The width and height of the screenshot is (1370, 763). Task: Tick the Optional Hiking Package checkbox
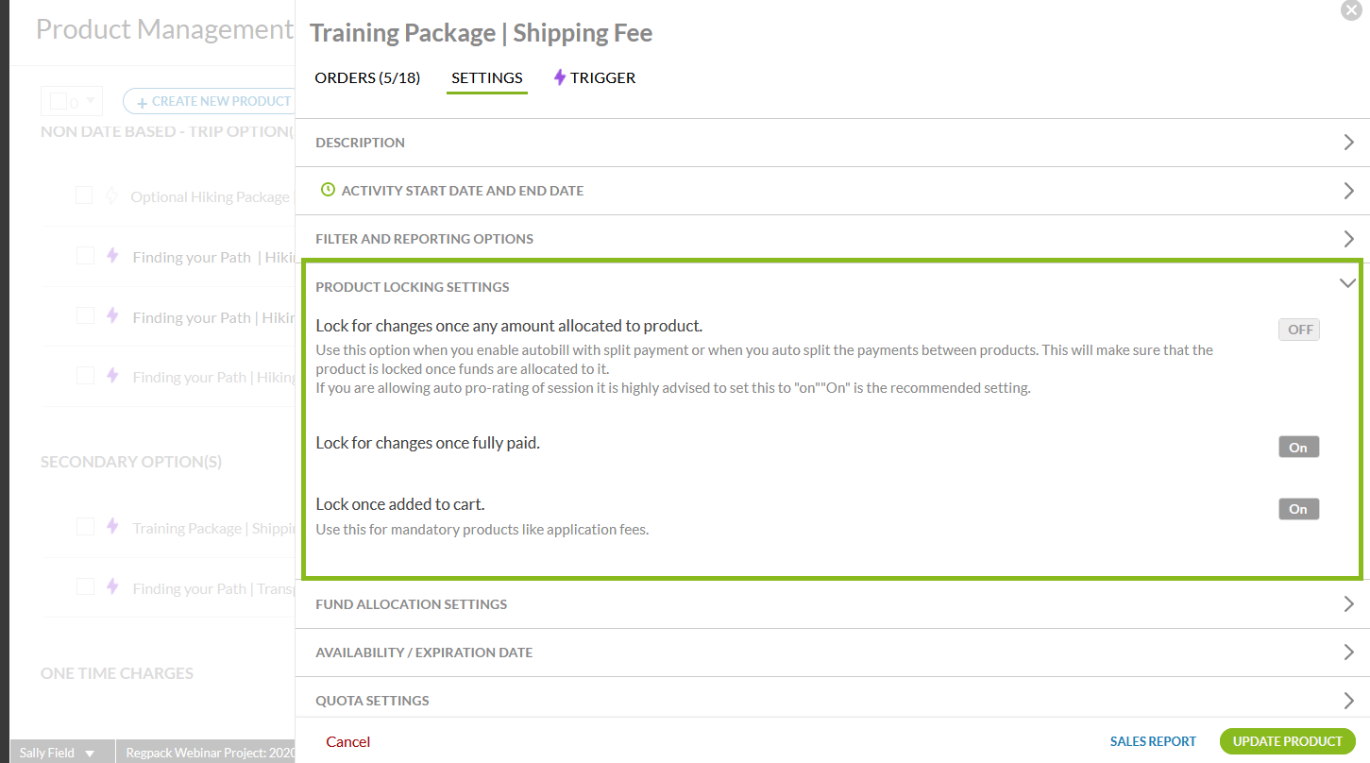84,195
